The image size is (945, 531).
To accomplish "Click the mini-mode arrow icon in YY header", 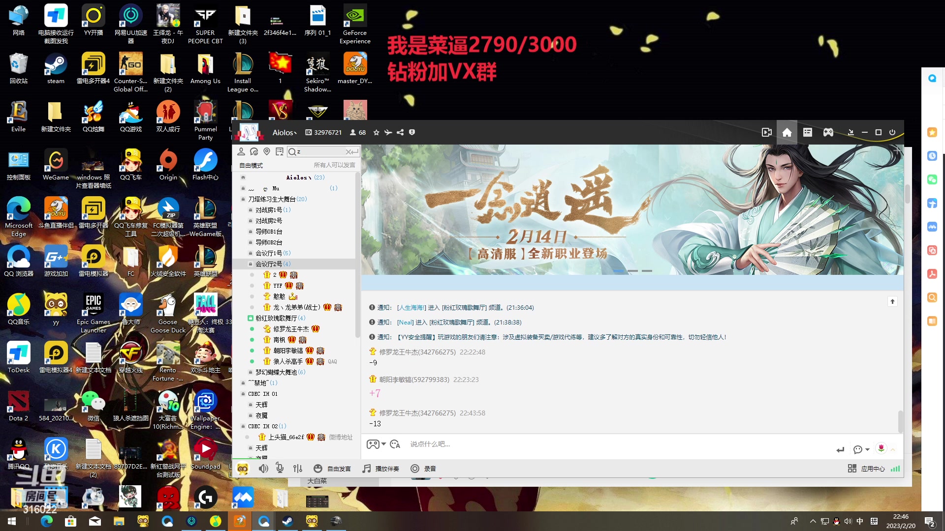I will [850, 132].
